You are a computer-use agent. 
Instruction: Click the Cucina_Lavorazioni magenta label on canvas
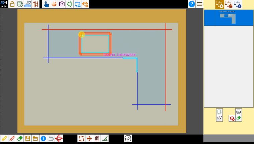[119, 55]
